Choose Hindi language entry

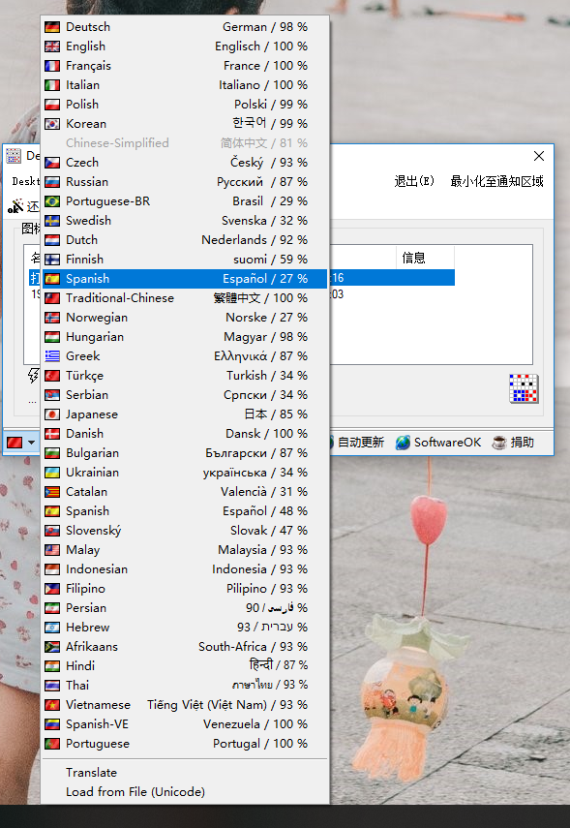pos(184,666)
